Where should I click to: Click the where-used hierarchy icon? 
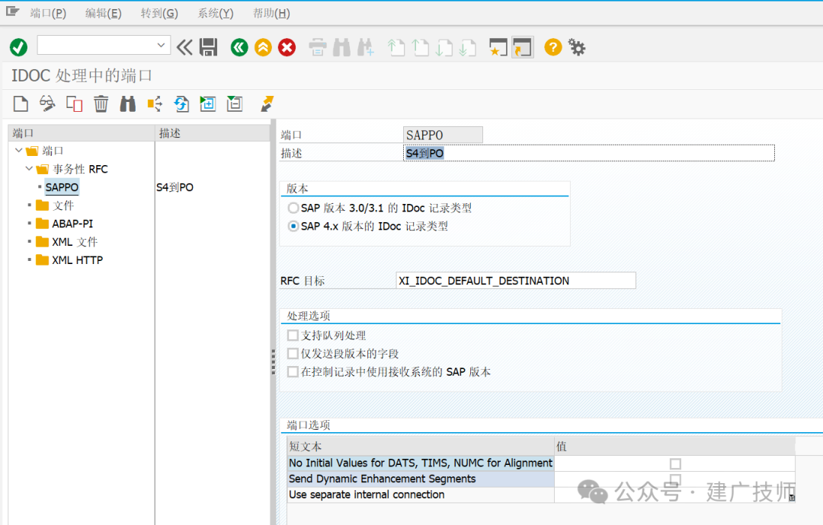154,103
